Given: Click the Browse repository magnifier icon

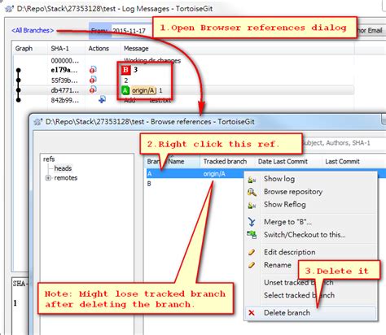Looking at the screenshot, I should pyautogui.click(x=252, y=192).
